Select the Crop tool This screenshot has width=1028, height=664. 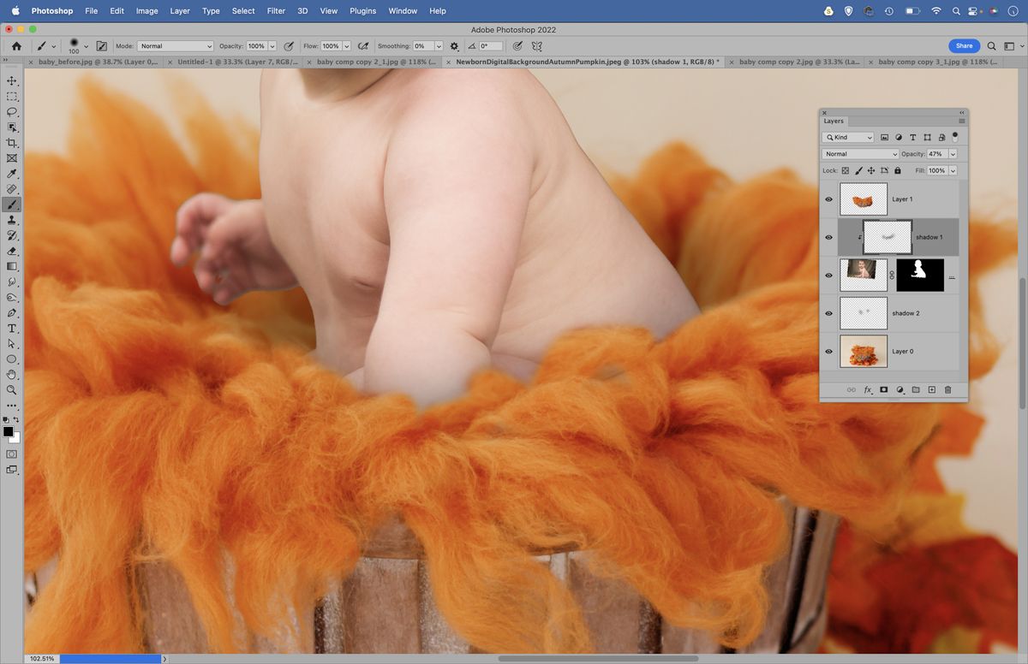[12, 143]
